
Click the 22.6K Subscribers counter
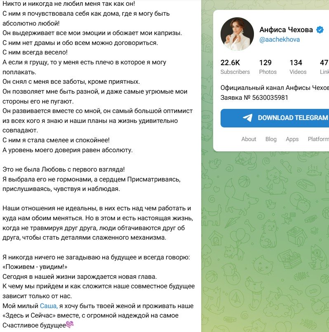pyautogui.click(x=235, y=67)
